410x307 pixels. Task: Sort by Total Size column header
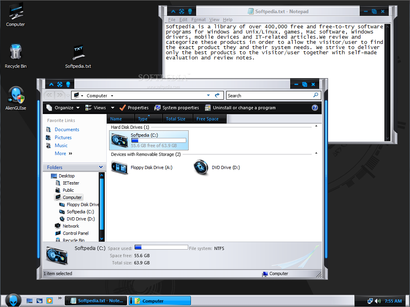(x=177, y=119)
